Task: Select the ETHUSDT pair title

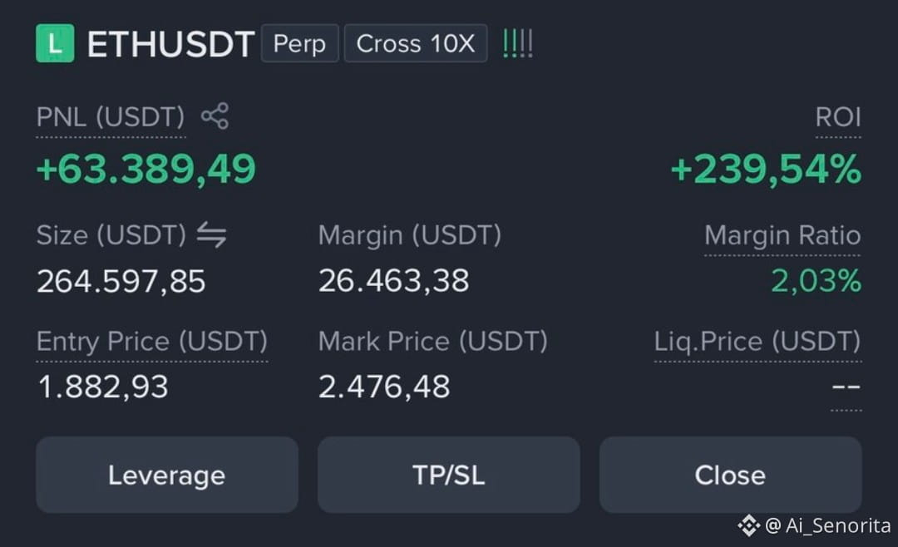Action: [x=170, y=44]
